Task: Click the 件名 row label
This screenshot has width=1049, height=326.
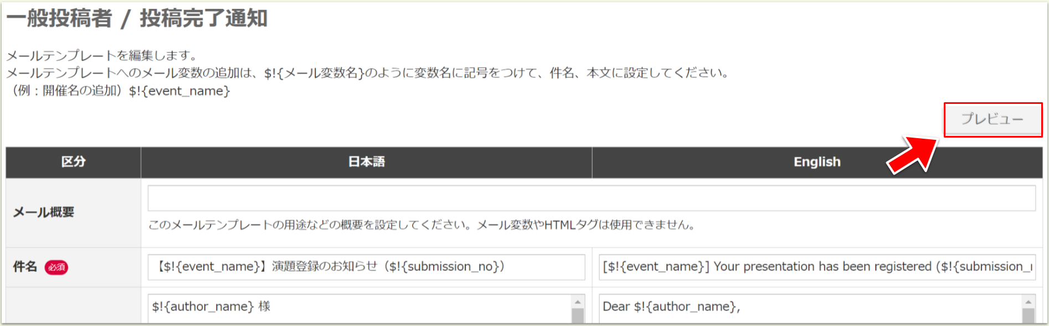Action: (x=25, y=267)
